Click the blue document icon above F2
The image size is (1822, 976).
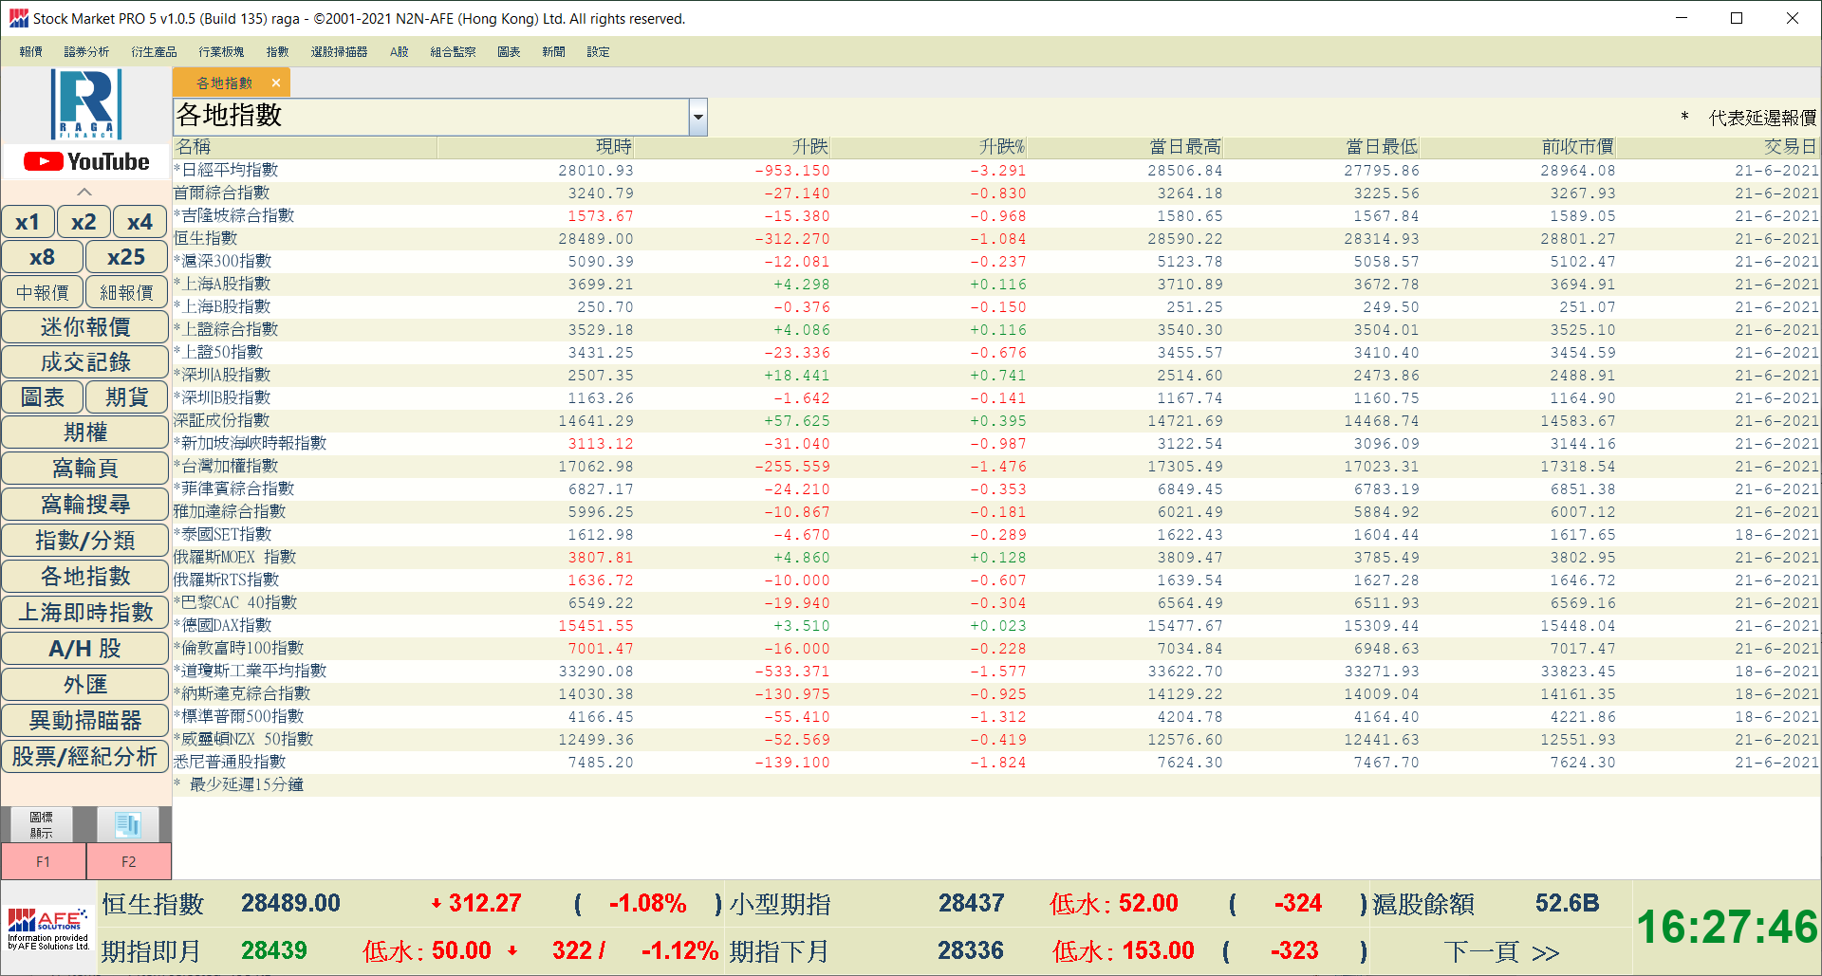128,824
